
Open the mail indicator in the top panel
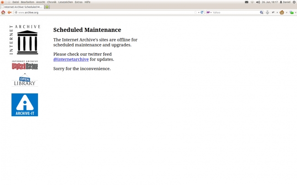pos(246,2)
